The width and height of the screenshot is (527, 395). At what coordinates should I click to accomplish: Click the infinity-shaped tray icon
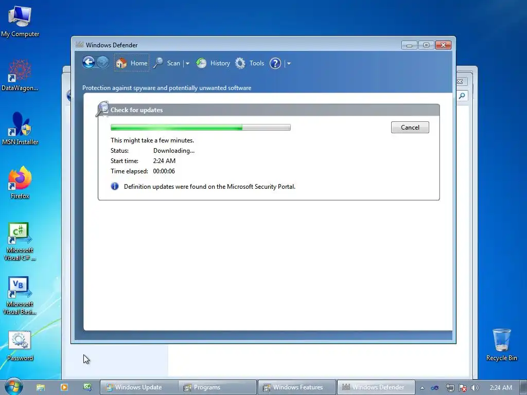[435, 388]
